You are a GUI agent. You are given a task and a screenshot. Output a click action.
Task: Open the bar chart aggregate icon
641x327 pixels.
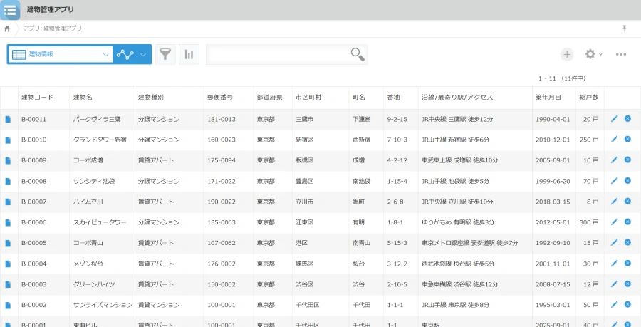click(189, 54)
